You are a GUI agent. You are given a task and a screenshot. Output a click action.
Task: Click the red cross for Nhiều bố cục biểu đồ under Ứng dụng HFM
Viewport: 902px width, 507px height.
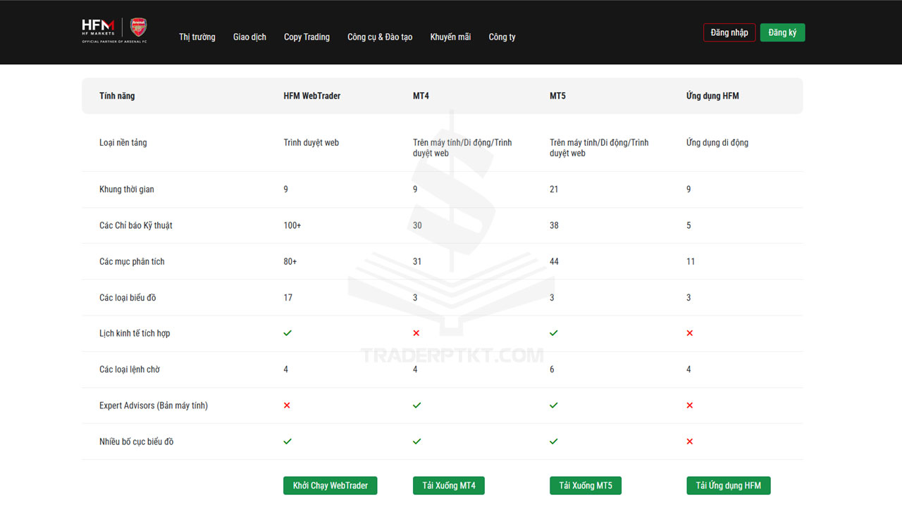(690, 442)
